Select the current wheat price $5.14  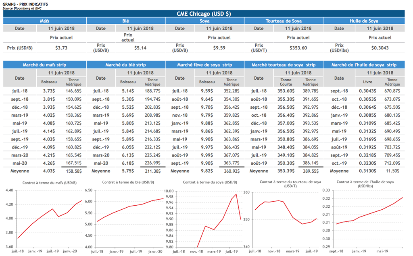pyautogui.click(x=140, y=48)
